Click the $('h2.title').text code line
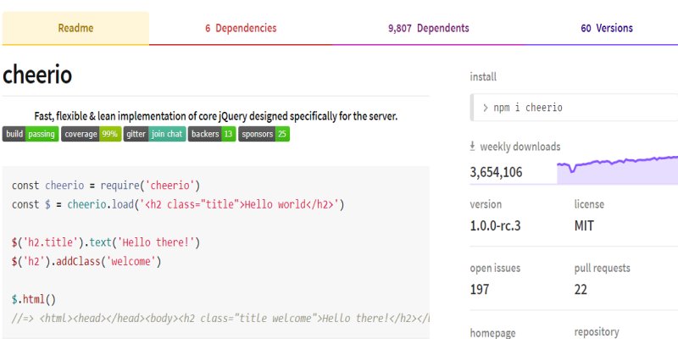This screenshot has height=339, width=678. [106, 242]
